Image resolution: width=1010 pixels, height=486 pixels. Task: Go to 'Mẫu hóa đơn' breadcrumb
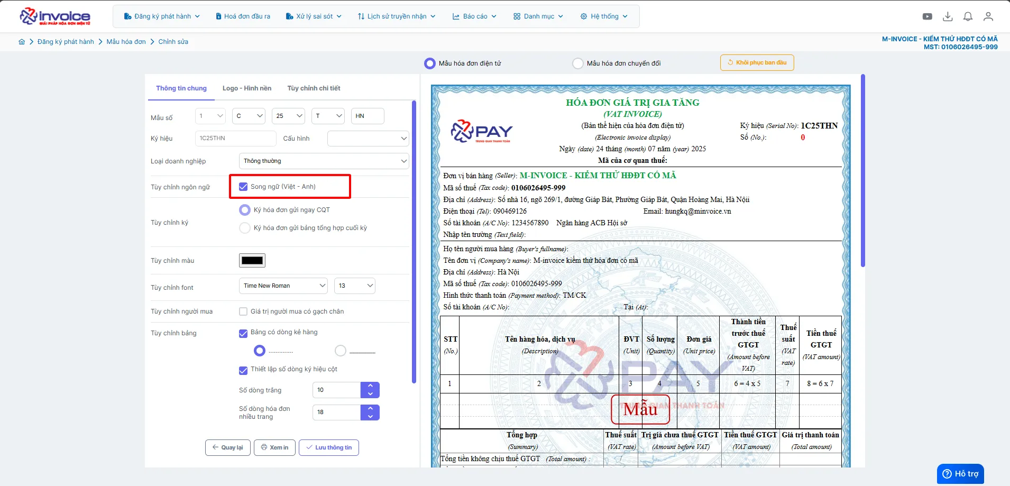126,42
